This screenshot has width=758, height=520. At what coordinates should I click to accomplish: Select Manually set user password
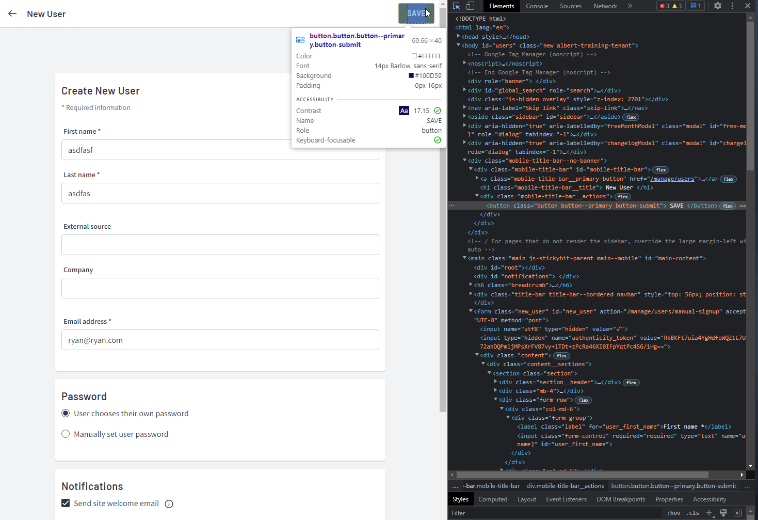(x=66, y=434)
